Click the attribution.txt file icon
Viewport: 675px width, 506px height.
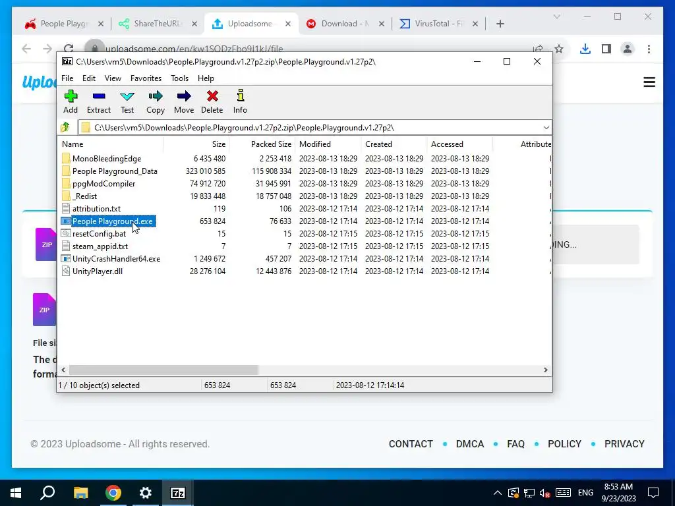click(66, 209)
